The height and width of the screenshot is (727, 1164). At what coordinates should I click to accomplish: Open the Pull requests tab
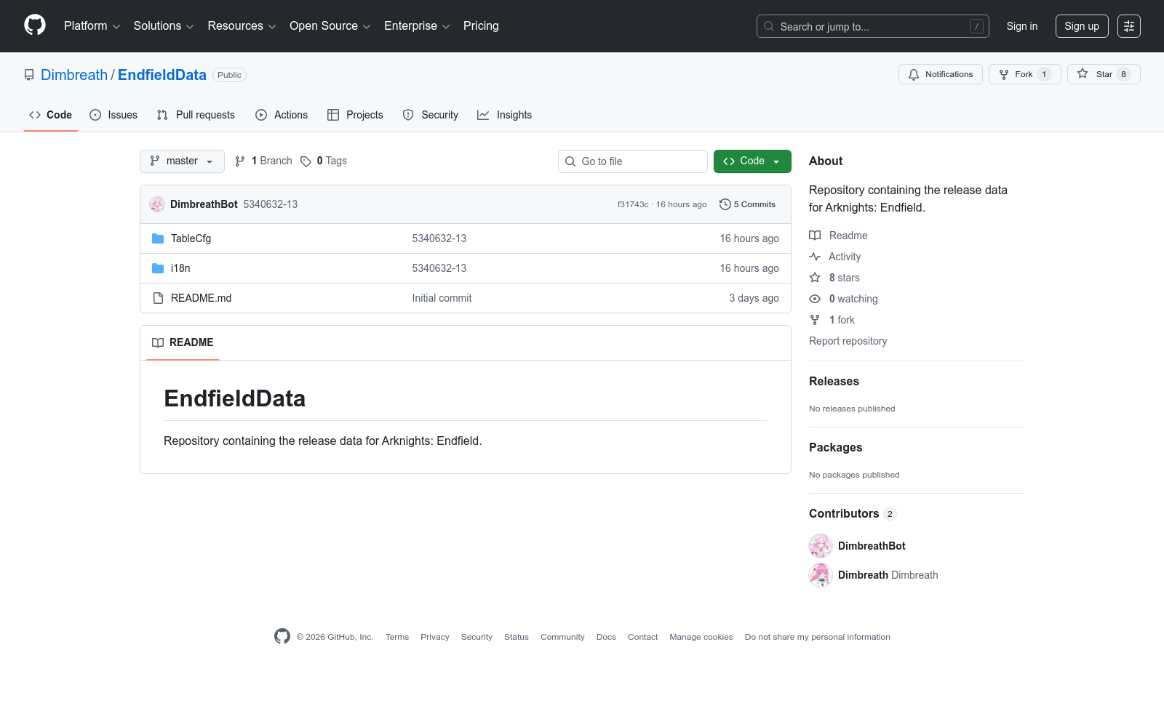click(x=196, y=115)
